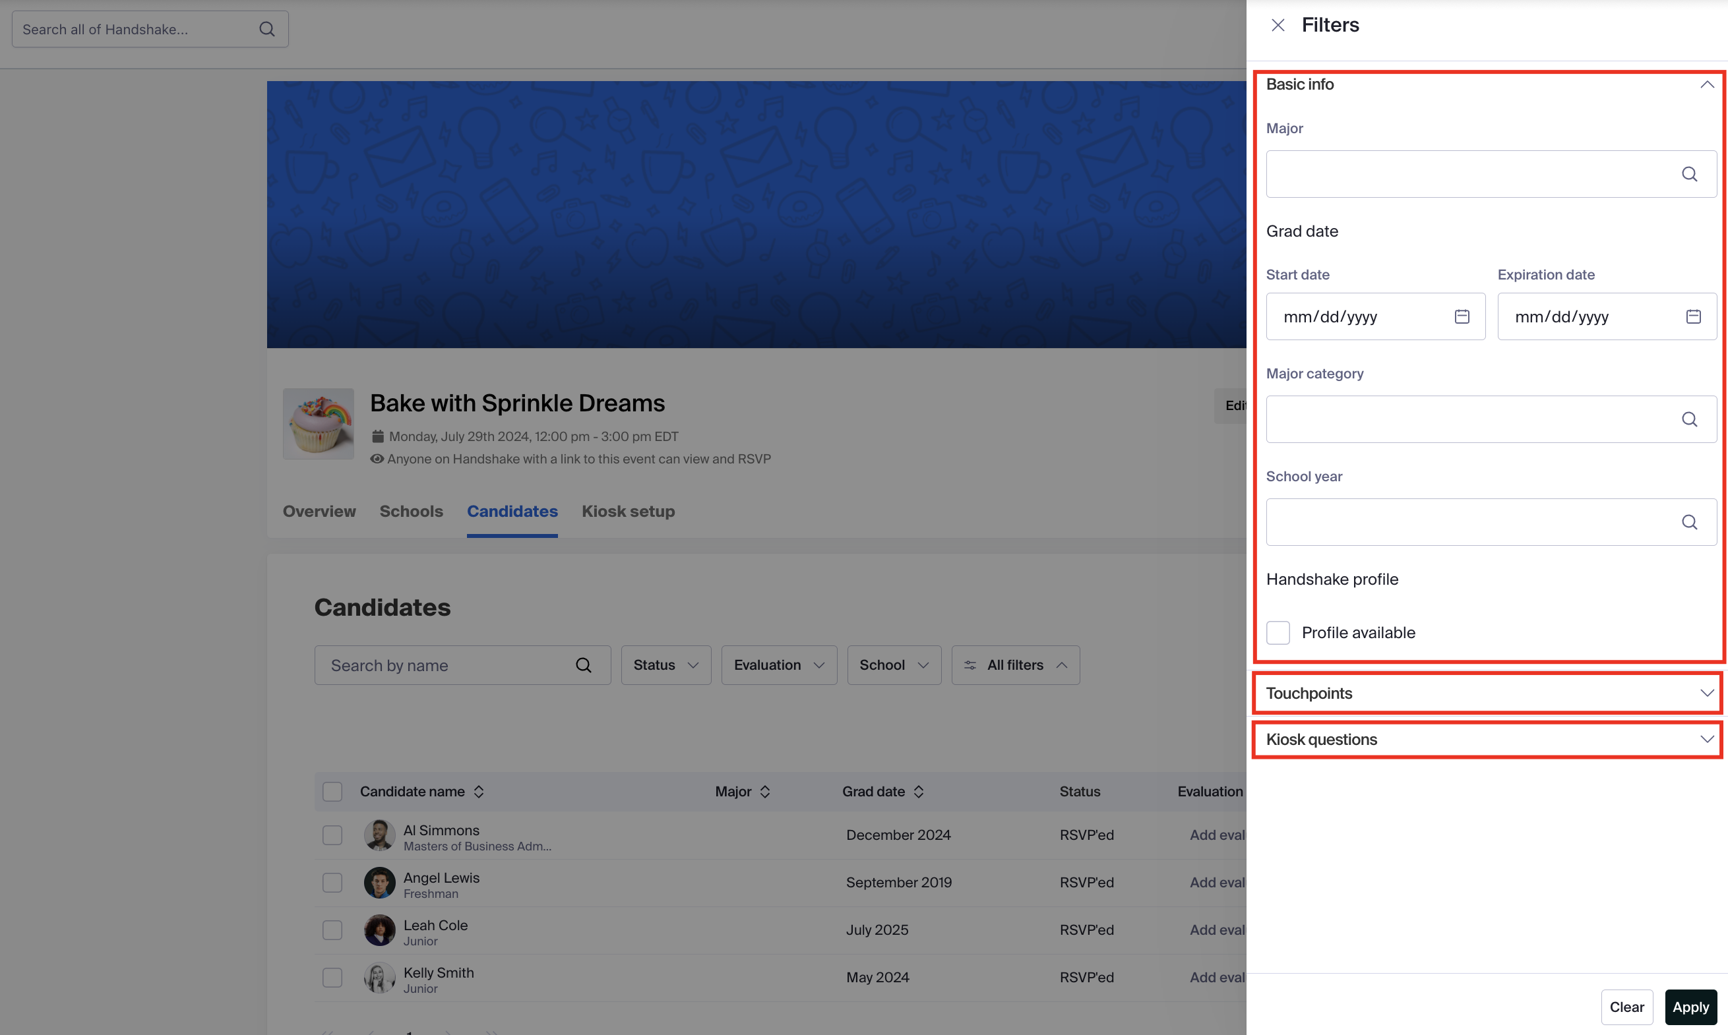1728x1035 pixels.
Task: Click Add eval link for Angel Lewis
Action: click(x=1218, y=882)
